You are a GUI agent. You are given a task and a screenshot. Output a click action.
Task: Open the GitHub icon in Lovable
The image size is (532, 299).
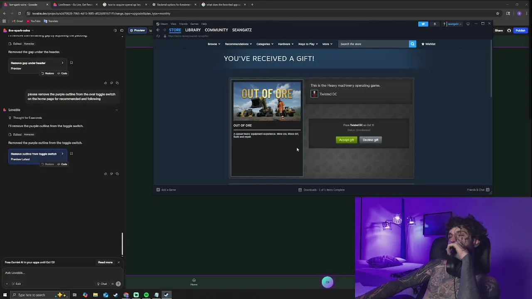pos(509,30)
